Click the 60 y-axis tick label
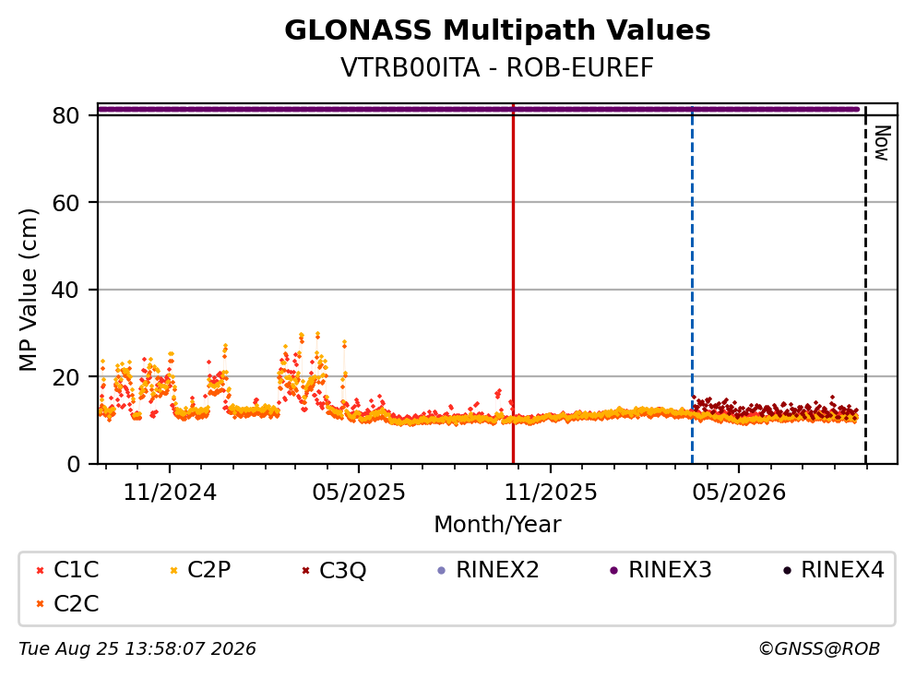916x677 pixels. (66, 203)
